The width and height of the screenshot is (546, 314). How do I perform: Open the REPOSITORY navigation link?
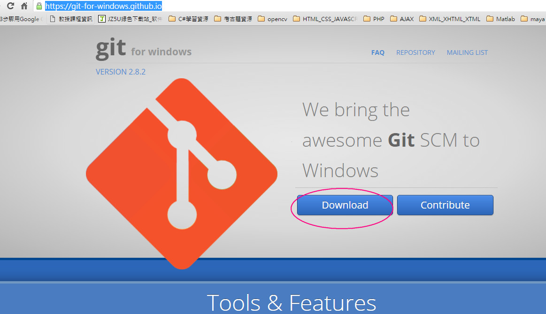click(416, 52)
